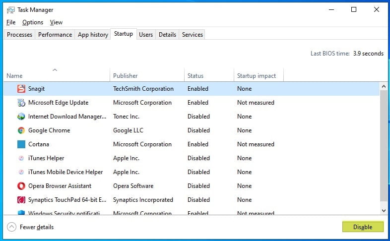390x241 pixels.
Task: Switch to the Services tab
Action: click(192, 35)
